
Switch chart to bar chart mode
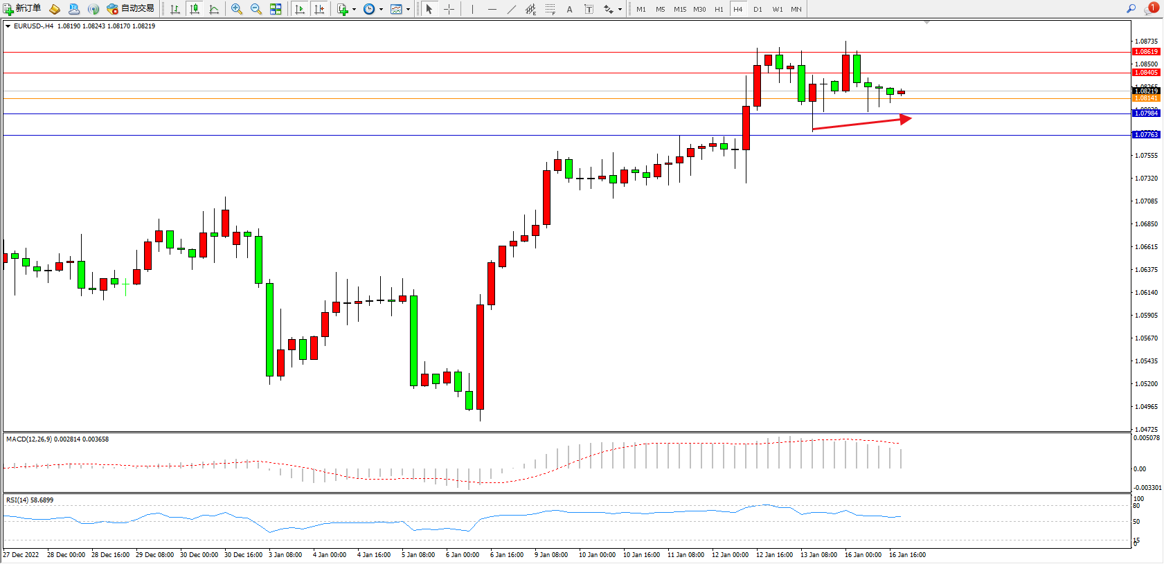point(175,9)
